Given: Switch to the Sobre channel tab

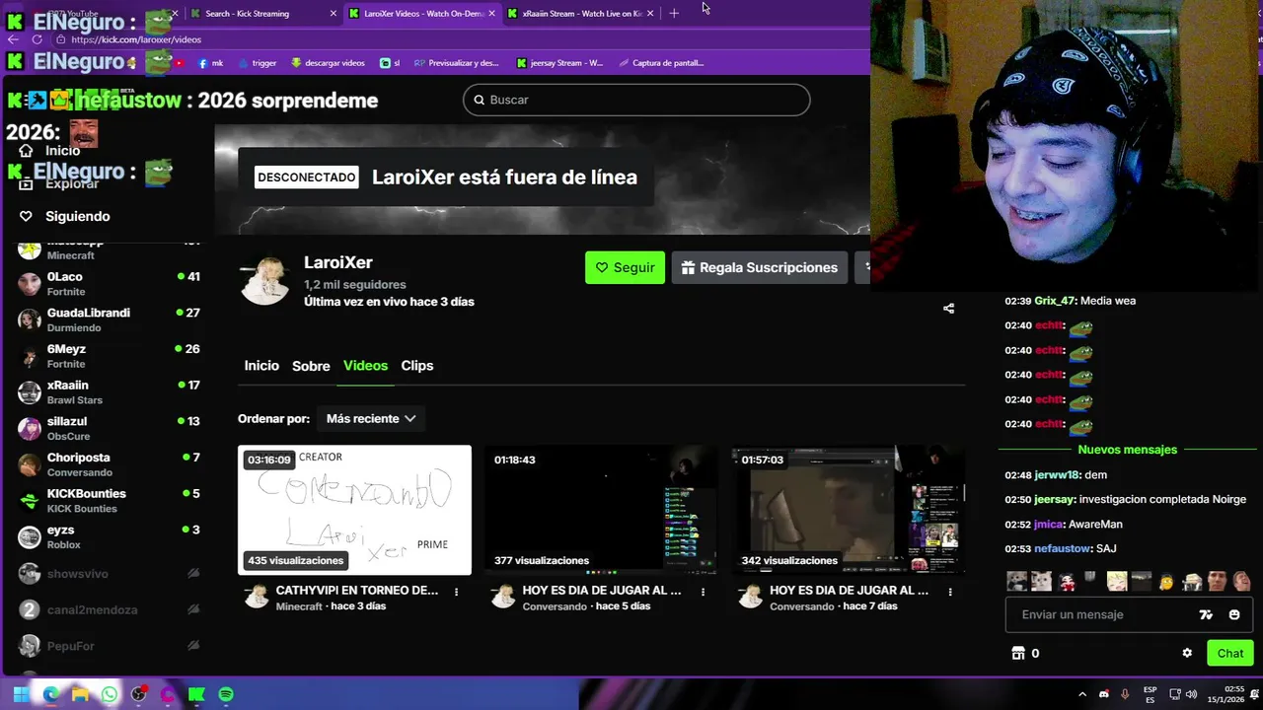Looking at the screenshot, I should [x=311, y=366].
